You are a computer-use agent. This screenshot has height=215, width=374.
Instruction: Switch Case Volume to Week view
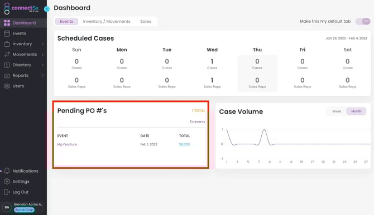pyautogui.click(x=337, y=111)
